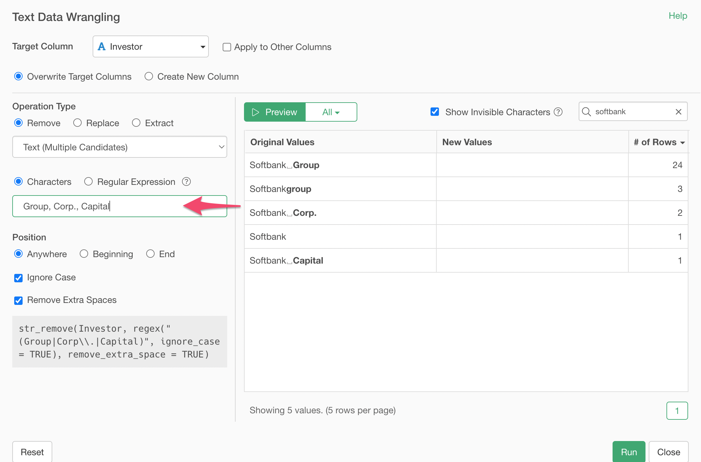701x462 pixels.
Task: Select the Replace operation type
Action: 77,123
